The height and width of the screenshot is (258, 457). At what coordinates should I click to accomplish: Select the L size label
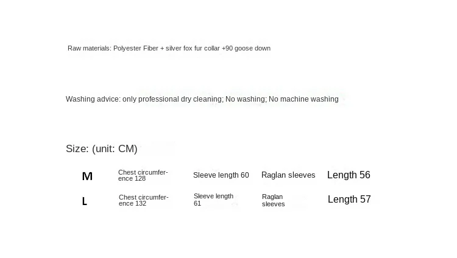pyautogui.click(x=85, y=201)
